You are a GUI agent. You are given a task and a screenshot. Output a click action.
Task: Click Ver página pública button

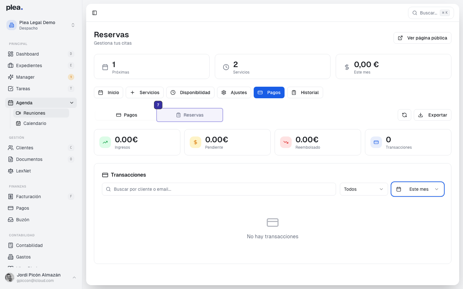[422, 38]
